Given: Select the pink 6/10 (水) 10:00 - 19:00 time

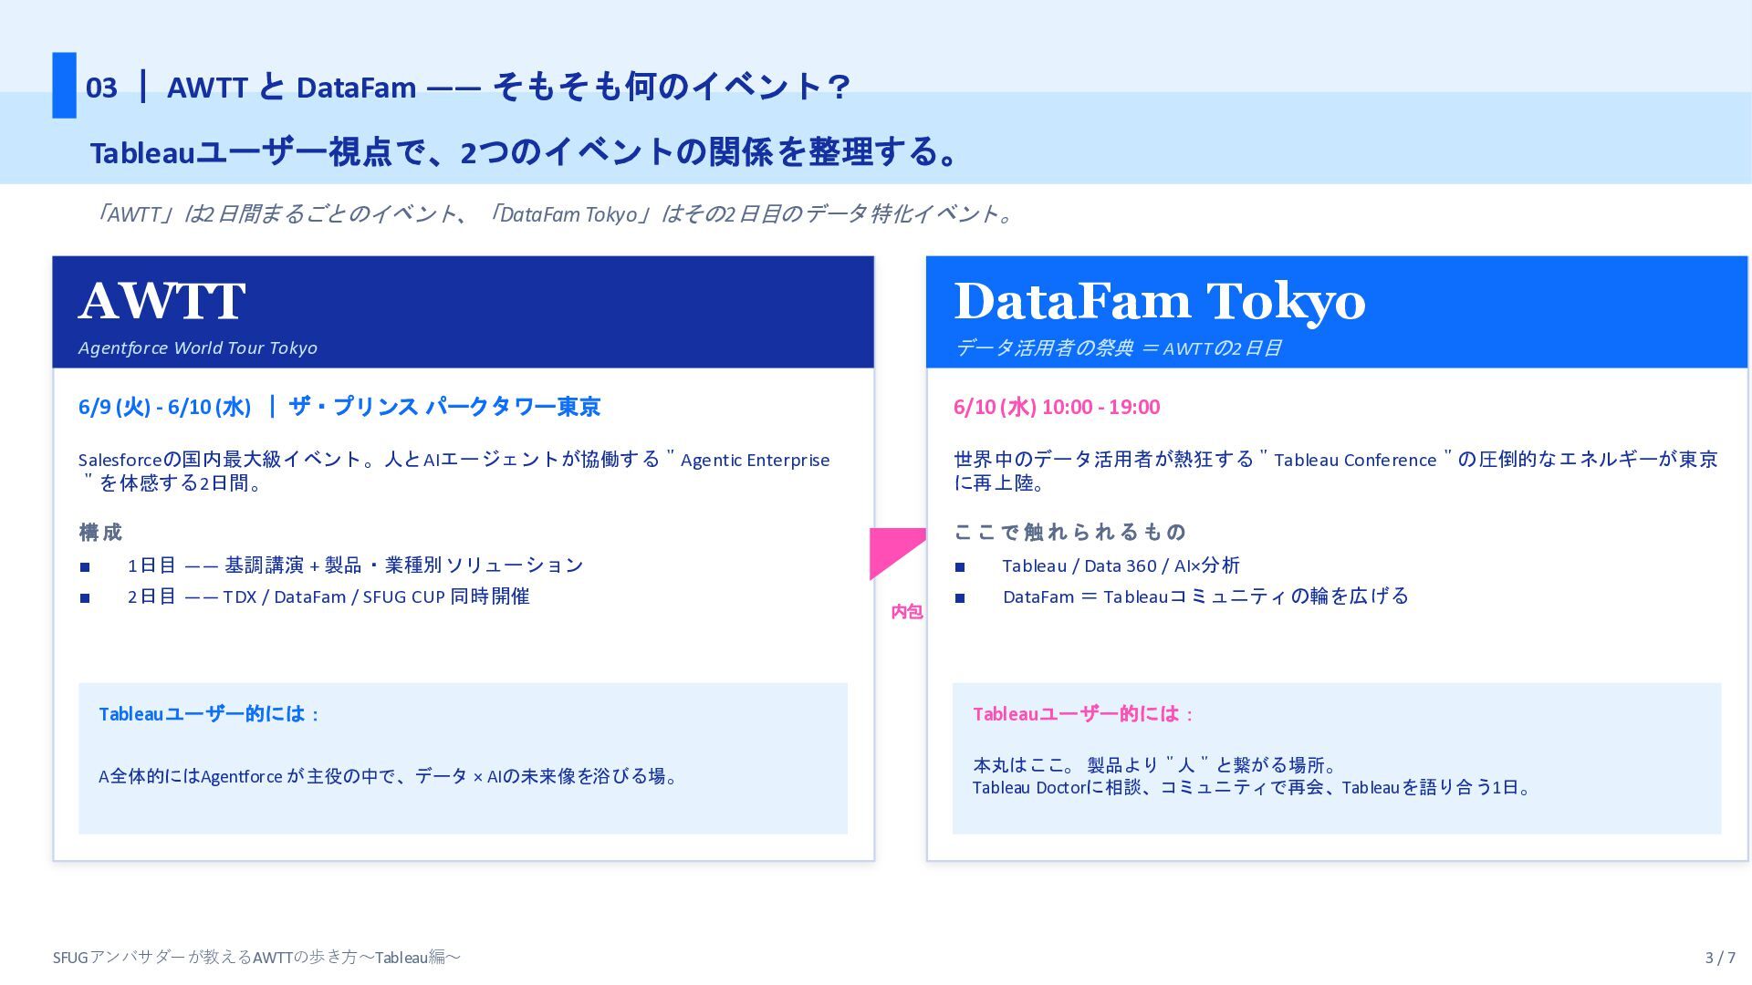Looking at the screenshot, I should (1057, 407).
